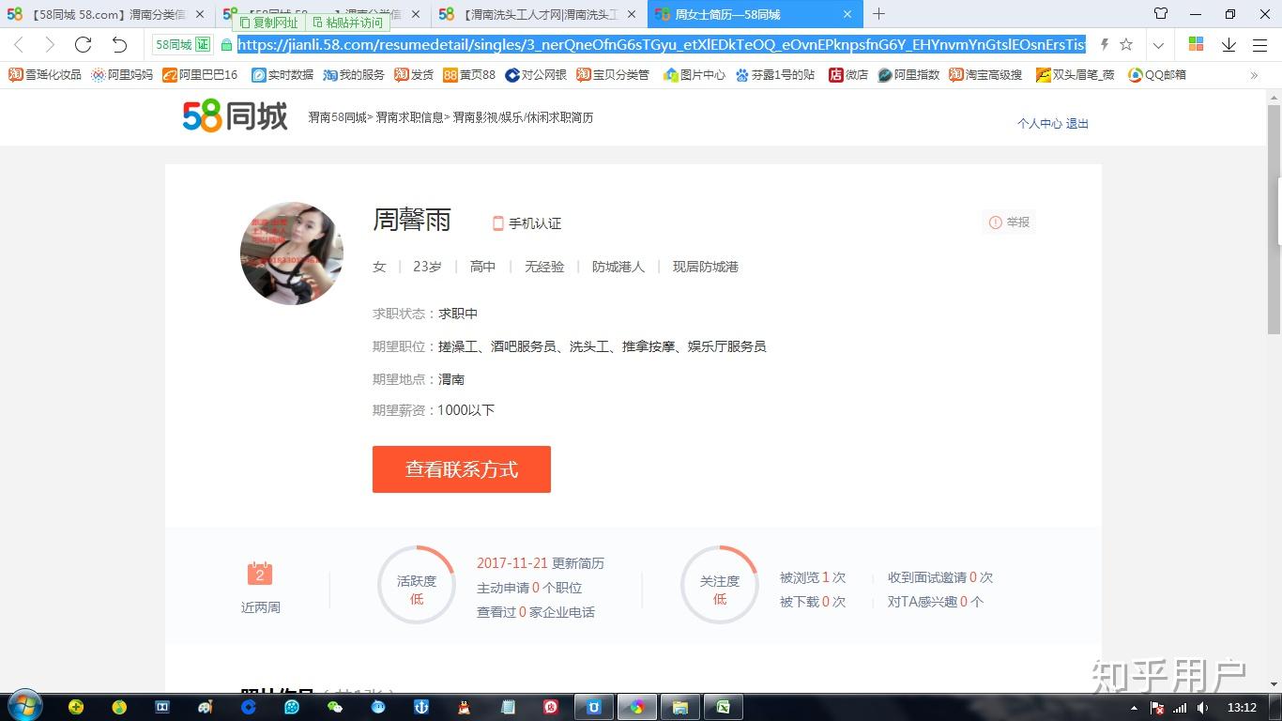Open the 渭南求职信息 breadcrumb link
Viewport: 1282px width, 721px height.
pos(410,117)
